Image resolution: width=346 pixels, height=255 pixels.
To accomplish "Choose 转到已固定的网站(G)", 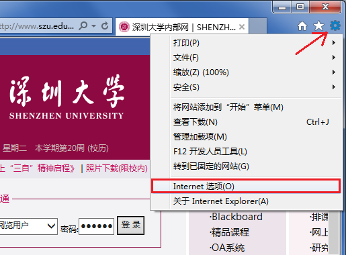I will point(247,166).
